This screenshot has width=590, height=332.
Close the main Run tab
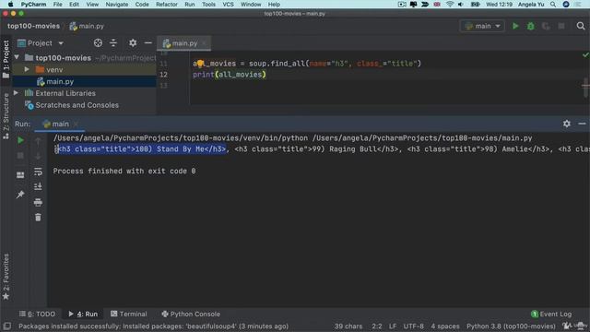[76, 124]
